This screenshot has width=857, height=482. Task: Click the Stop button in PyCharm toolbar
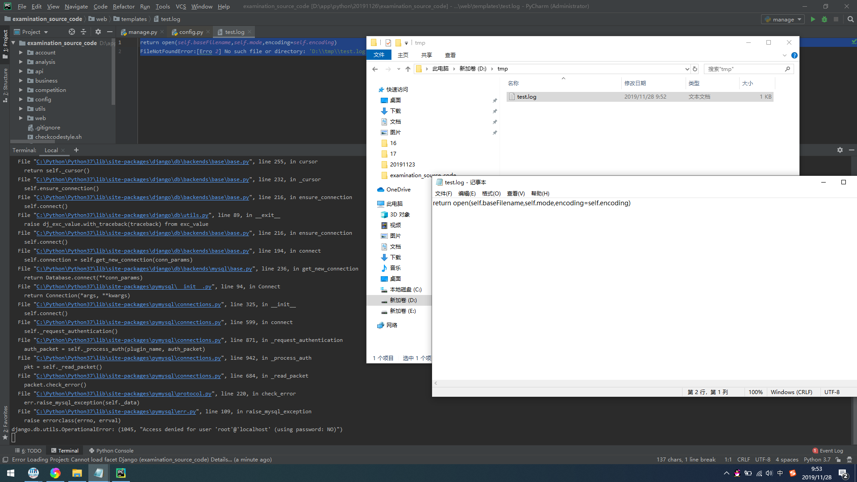pos(836,20)
